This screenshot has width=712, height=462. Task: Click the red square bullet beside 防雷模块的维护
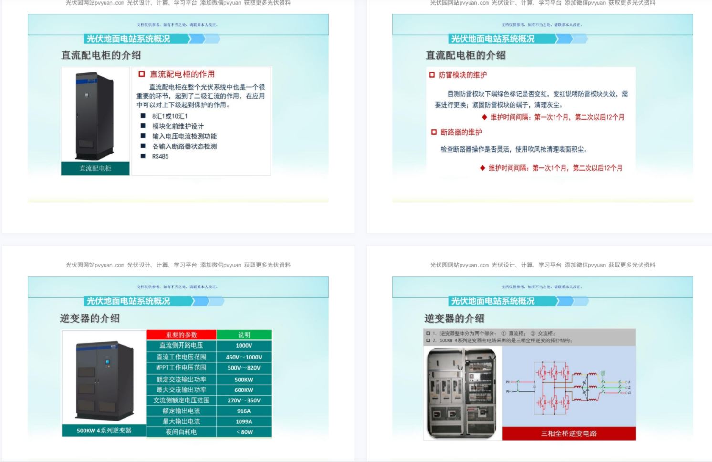[x=432, y=75]
